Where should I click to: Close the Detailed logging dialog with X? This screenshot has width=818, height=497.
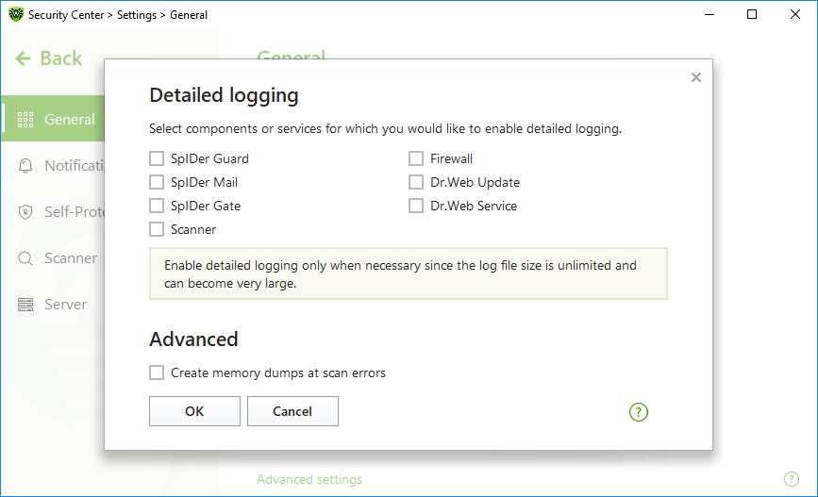coord(696,77)
